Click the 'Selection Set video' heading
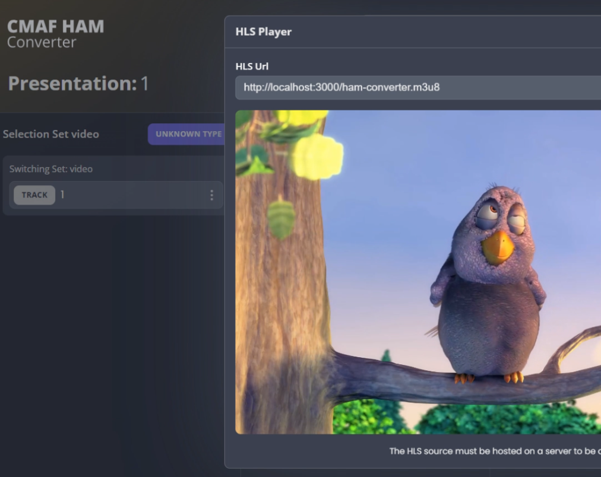 [x=51, y=134]
